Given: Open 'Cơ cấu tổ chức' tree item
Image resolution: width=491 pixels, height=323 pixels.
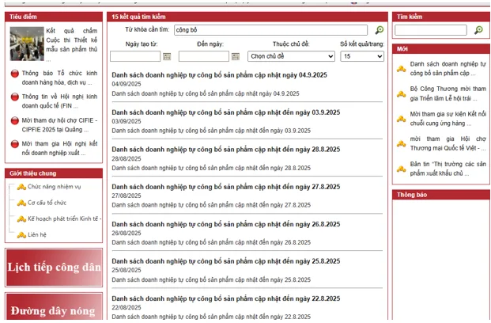Looking at the screenshot, I should point(47,203).
